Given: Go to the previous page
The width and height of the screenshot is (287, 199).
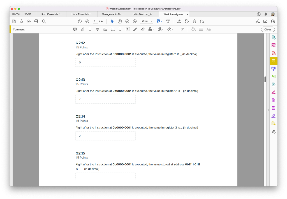Looking at the screenshot, I should click(x=80, y=21).
